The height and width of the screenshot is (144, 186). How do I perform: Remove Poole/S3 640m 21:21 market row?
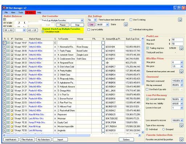pyautogui.click(x=4, y=83)
